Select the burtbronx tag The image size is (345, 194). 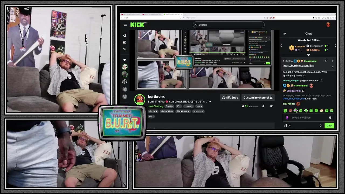click(x=198, y=112)
